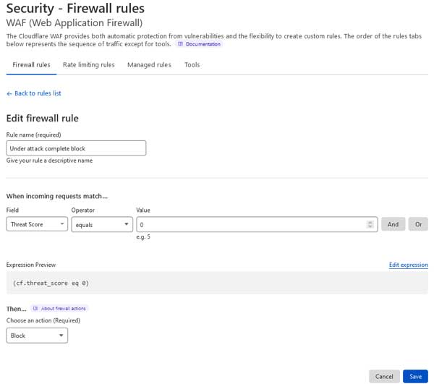Click the 'Give your rule a descriptive name' hint
This screenshot has width=434, height=384.
(49, 161)
